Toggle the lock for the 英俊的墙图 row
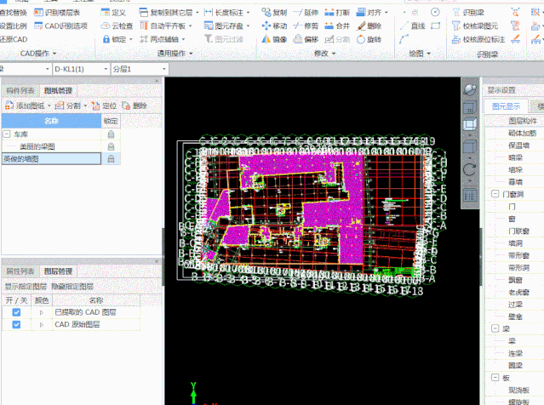544x405 pixels. (111, 159)
